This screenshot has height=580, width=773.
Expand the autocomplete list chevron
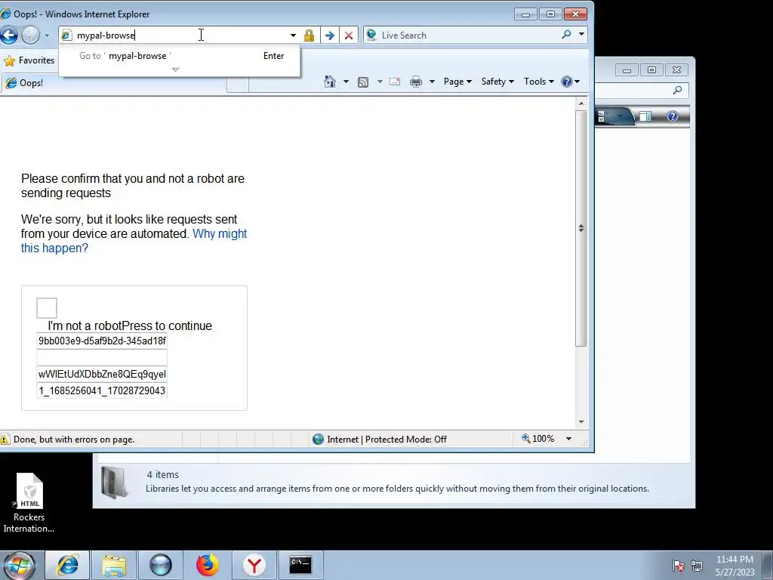point(175,69)
